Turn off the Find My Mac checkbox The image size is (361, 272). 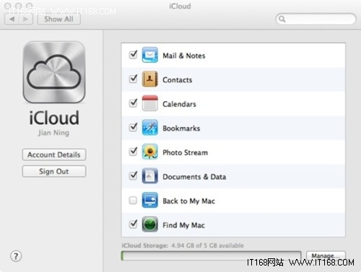(133, 224)
